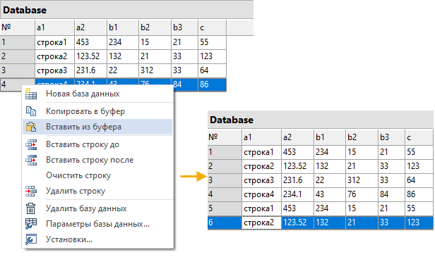435x276 pixels.
Task: Choose 'Очистить строку' menu entry
Action: click(97, 175)
